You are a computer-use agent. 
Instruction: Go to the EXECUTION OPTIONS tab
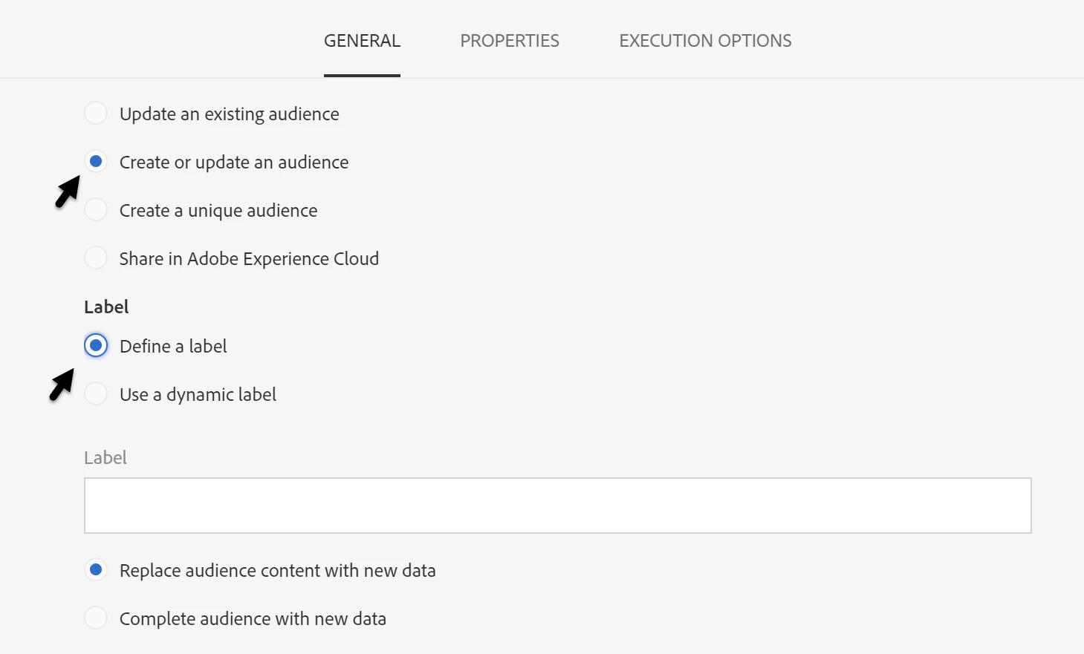coord(705,41)
